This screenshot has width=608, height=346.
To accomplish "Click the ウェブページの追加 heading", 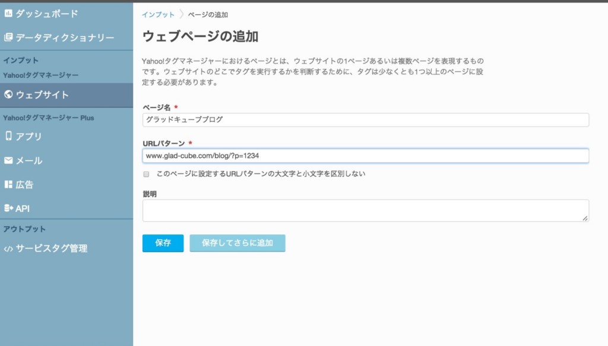I will (201, 36).
